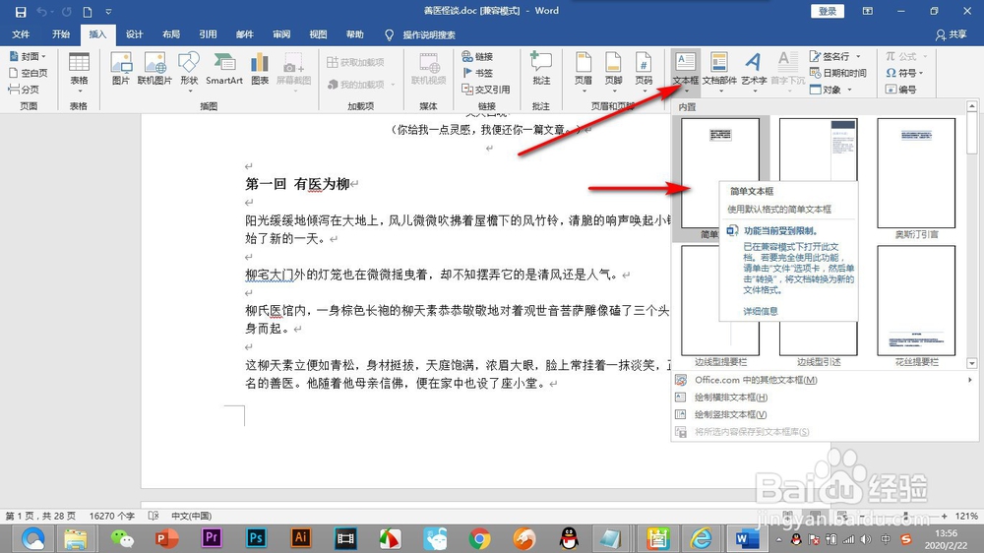Open the Table insert button
984x553 pixels.
(x=79, y=73)
